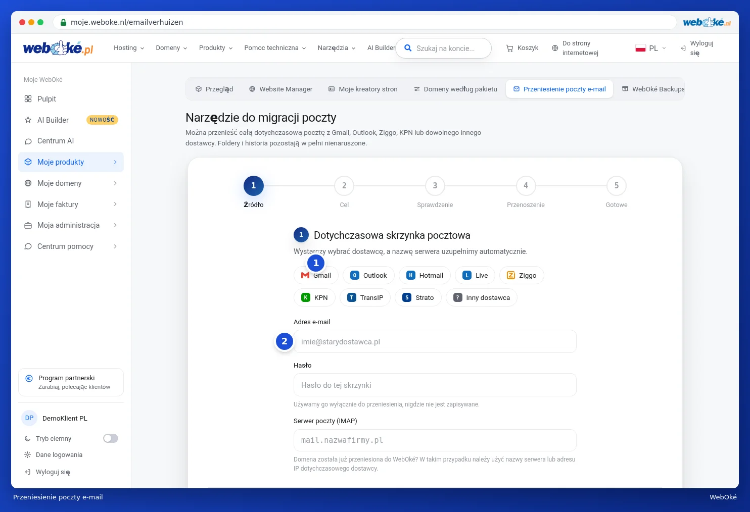
Task: Select the Gmail provider chip
Action: tap(316, 275)
